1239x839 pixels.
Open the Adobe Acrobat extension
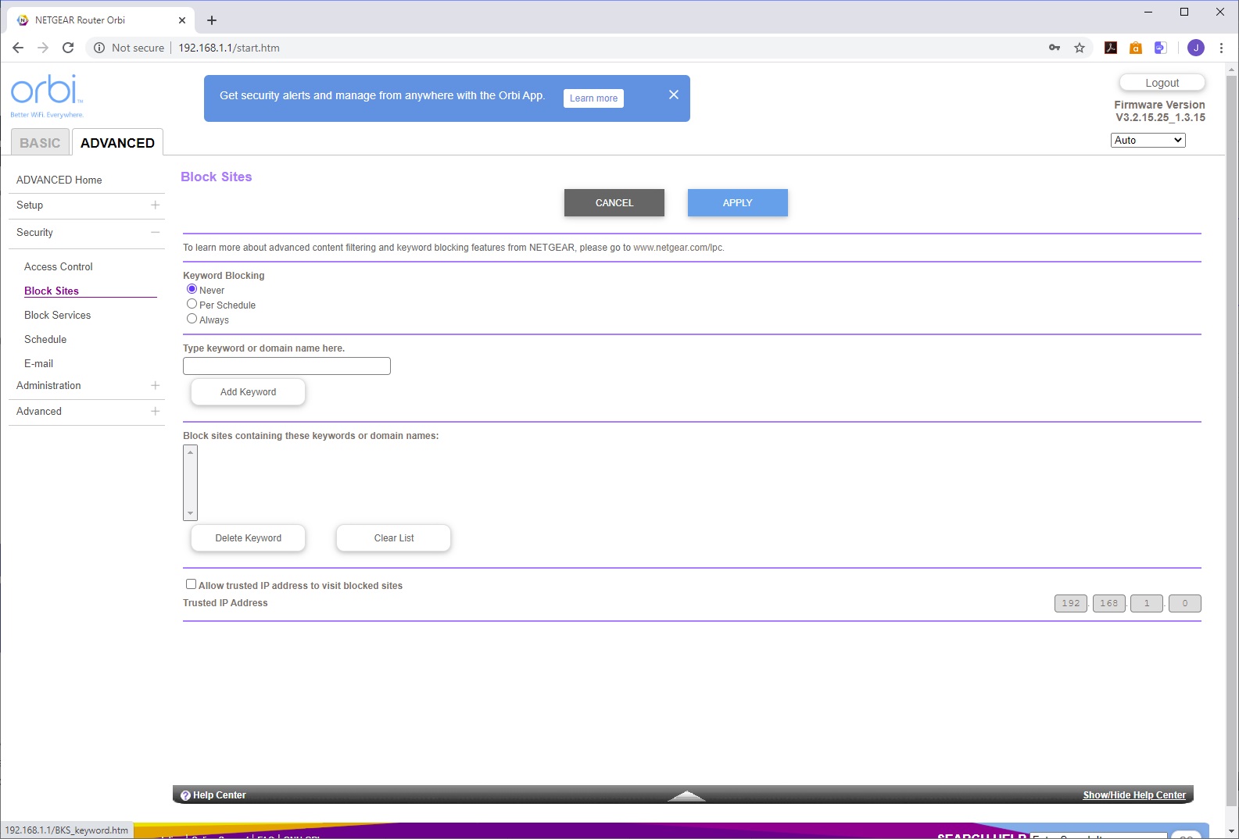[1111, 48]
